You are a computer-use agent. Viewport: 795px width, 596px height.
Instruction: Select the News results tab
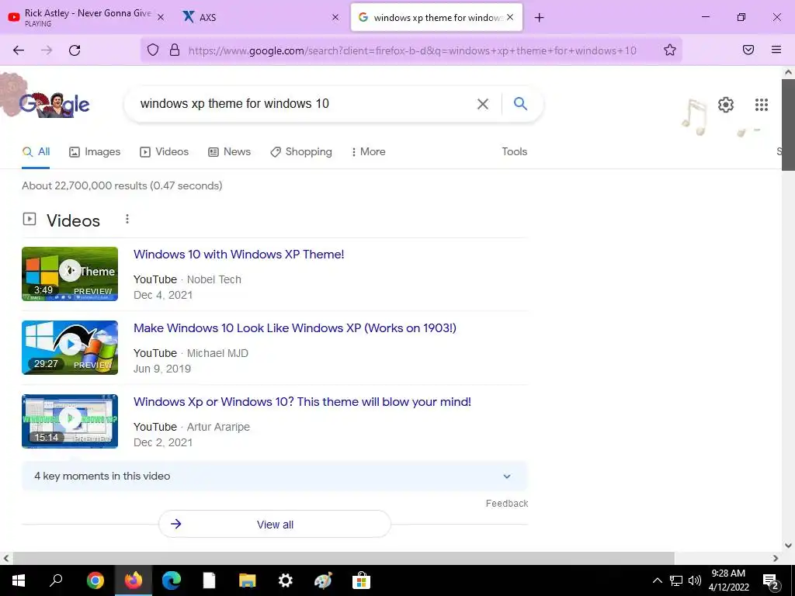(230, 151)
